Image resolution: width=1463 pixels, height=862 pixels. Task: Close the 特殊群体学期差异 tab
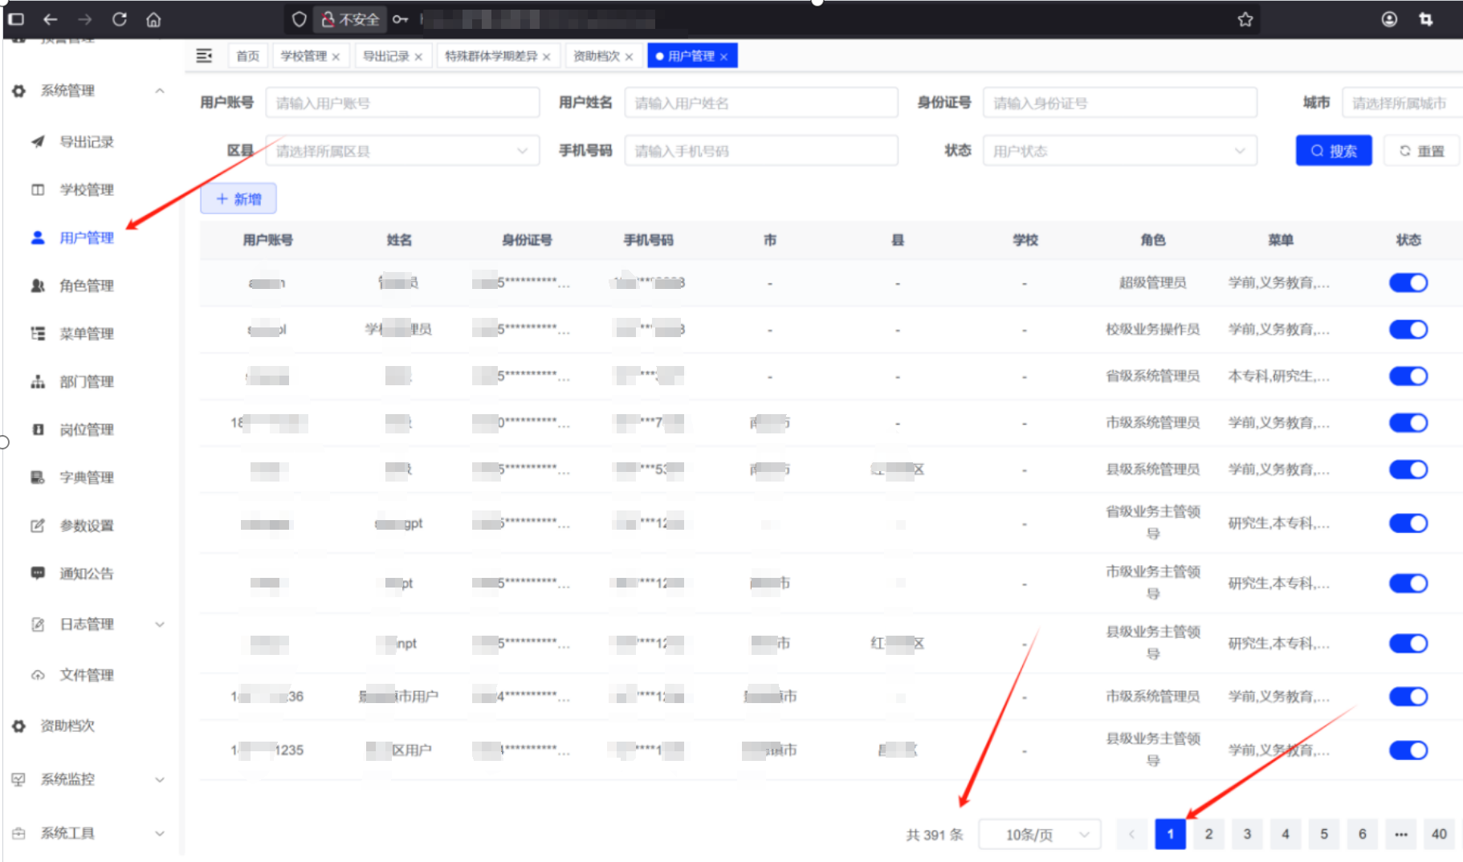click(x=546, y=56)
